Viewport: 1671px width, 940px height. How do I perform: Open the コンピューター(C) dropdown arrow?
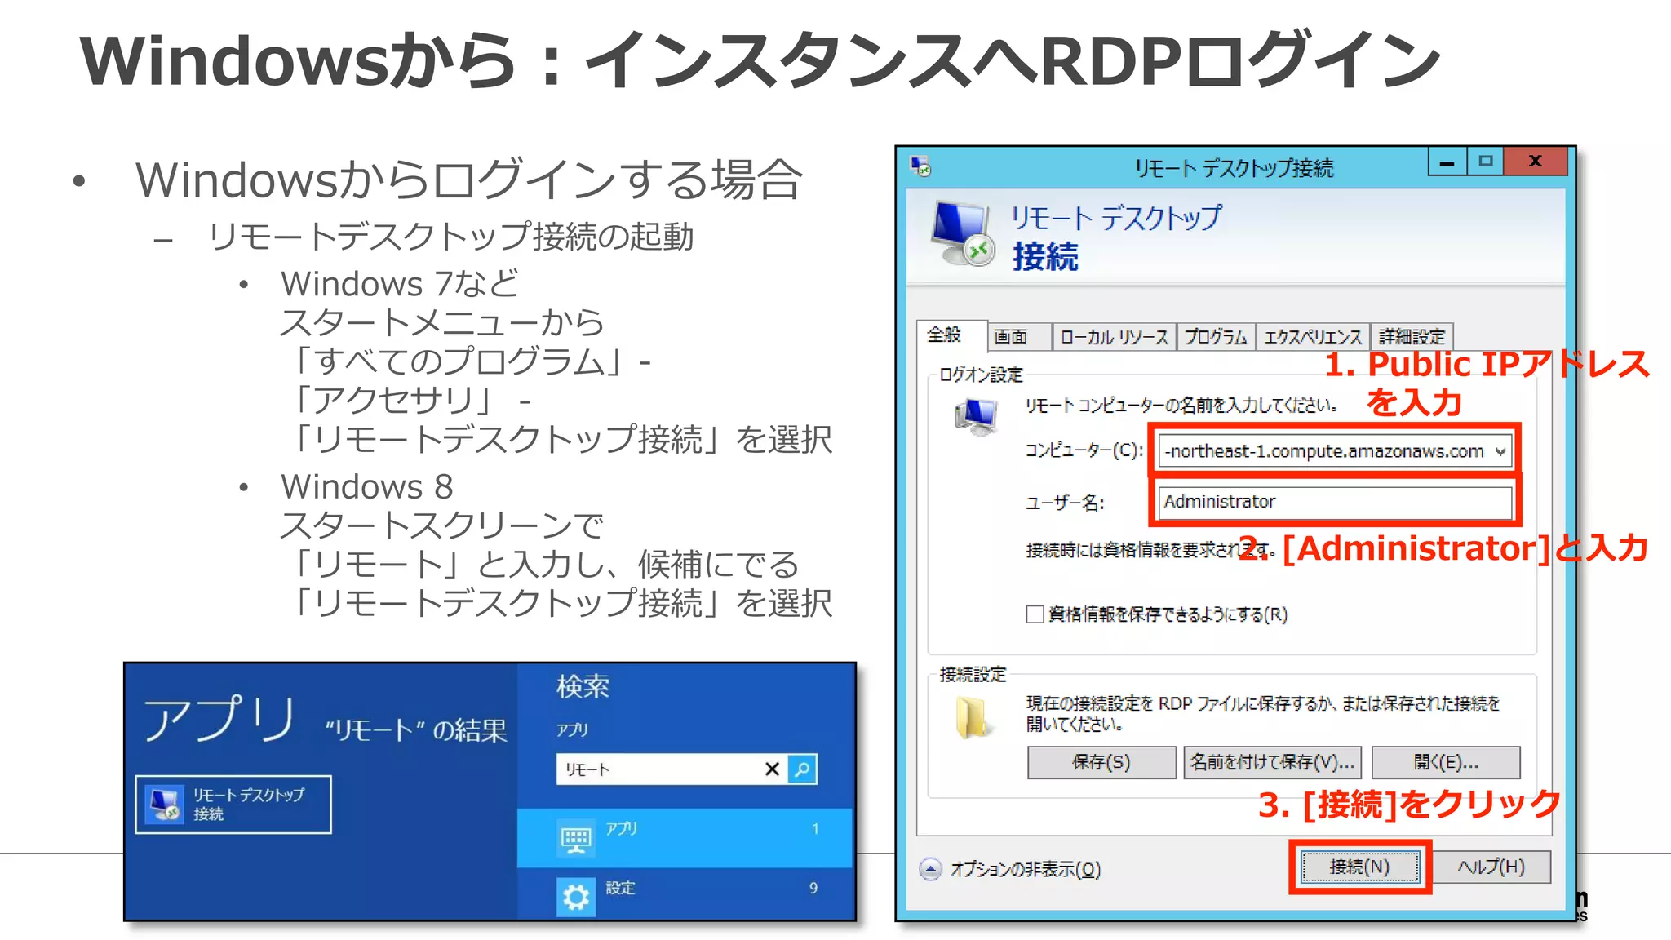pos(1500,451)
